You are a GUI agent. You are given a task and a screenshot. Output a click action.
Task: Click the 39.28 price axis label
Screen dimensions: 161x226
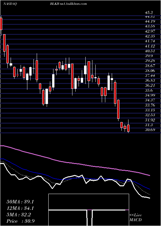tap(150, 61)
